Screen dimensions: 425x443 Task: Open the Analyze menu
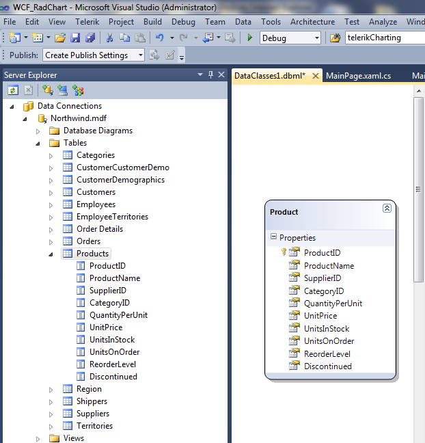point(383,22)
